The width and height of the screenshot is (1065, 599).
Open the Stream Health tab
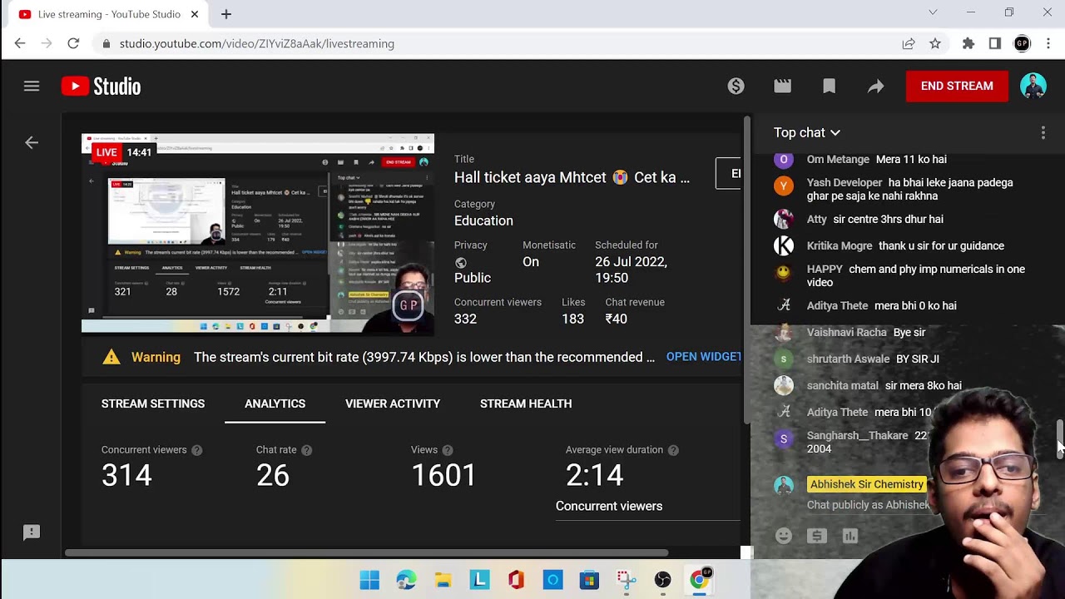526,403
